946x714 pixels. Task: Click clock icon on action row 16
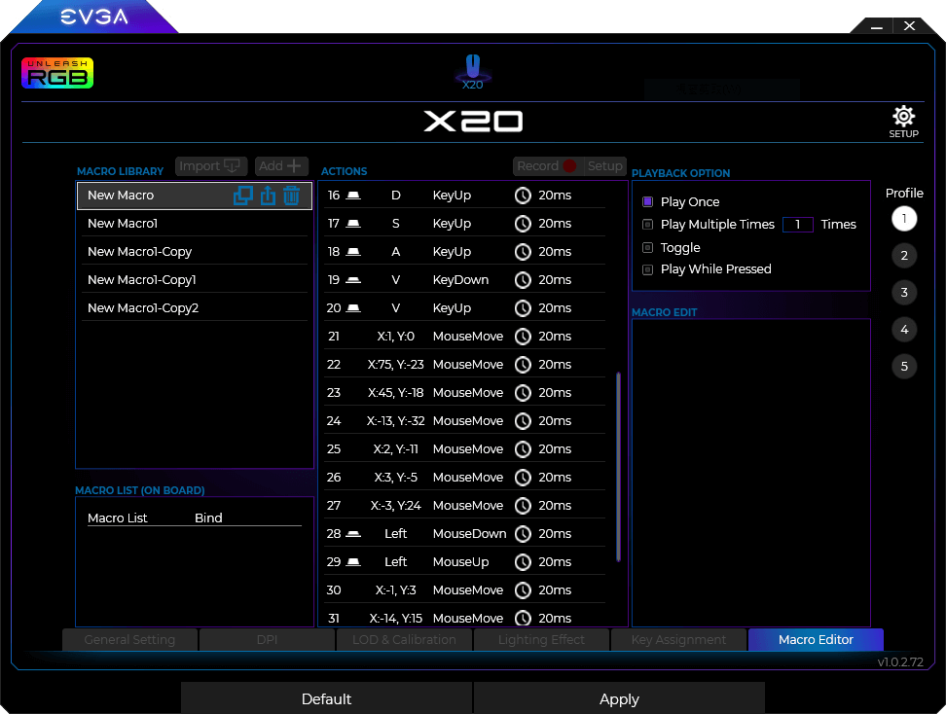523,196
